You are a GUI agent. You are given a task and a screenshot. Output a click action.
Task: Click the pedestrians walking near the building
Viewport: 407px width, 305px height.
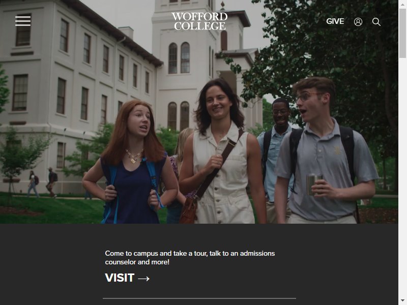pos(43,183)
